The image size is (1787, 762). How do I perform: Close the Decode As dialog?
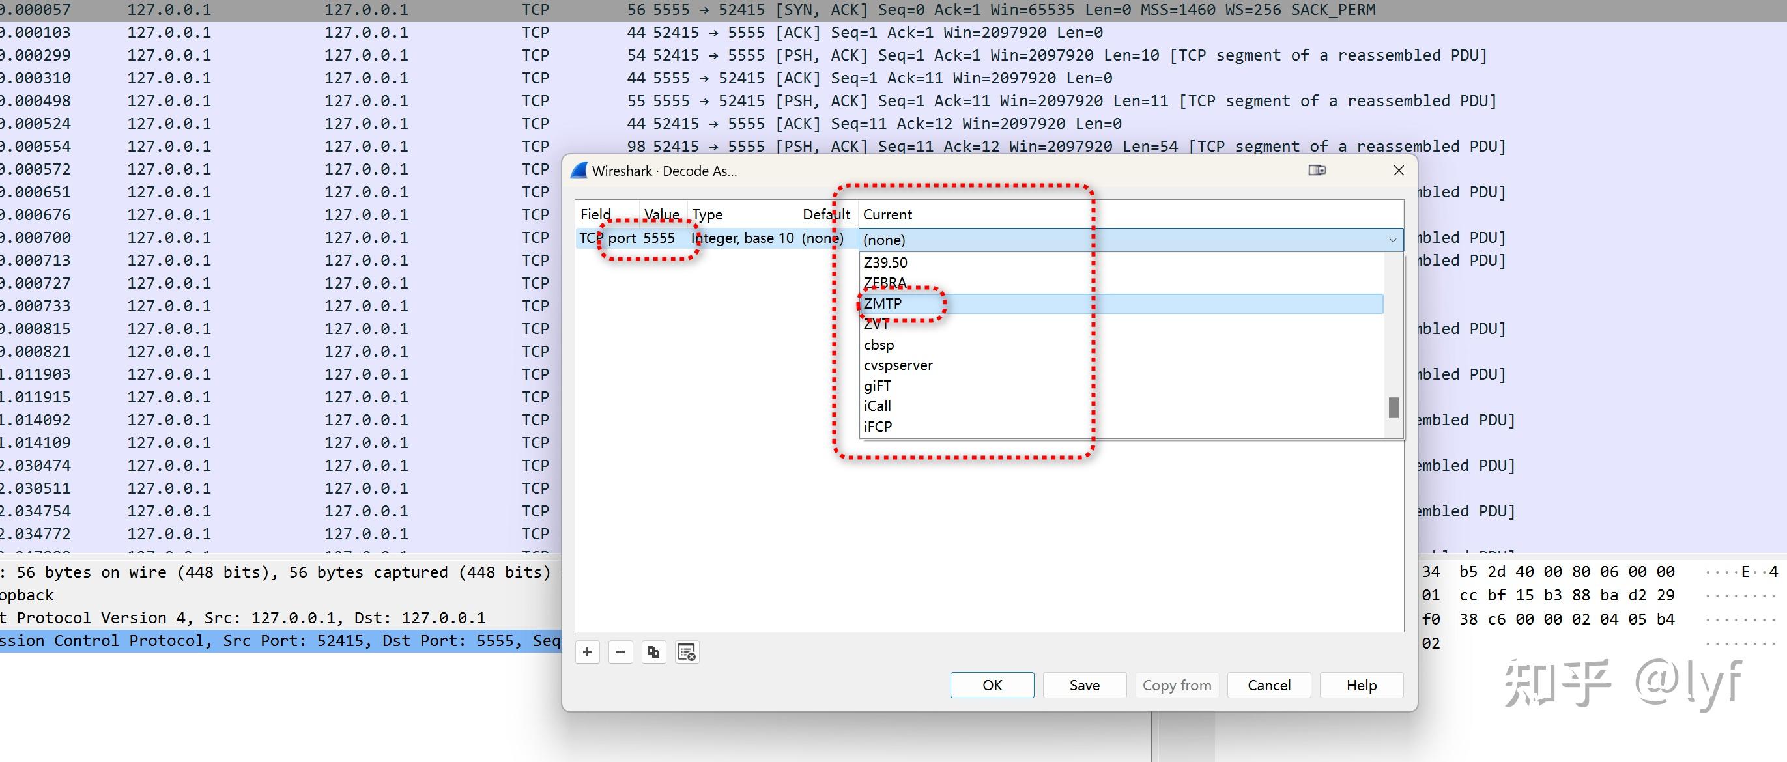coord(1399,171)
